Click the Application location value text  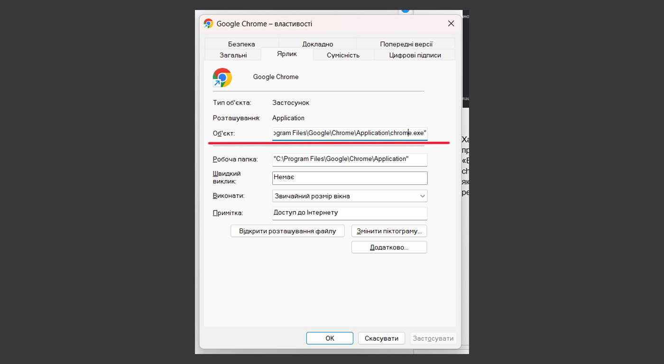point(288,118)
